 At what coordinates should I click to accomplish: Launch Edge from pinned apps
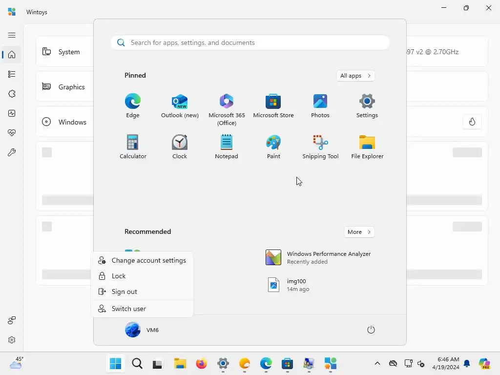click(x=133, y=106)
